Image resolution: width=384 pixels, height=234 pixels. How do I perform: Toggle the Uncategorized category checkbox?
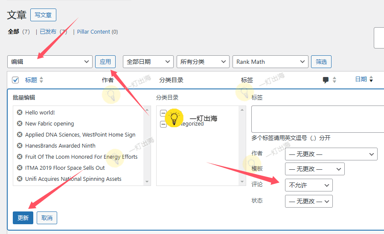(163, 124)
